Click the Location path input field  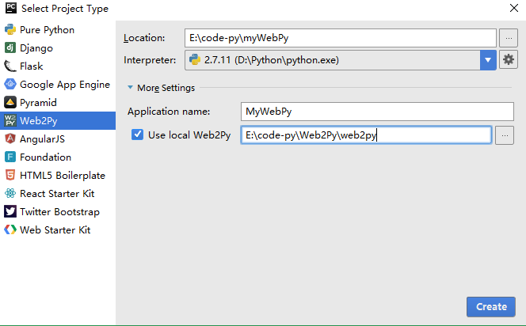[340, 38]
